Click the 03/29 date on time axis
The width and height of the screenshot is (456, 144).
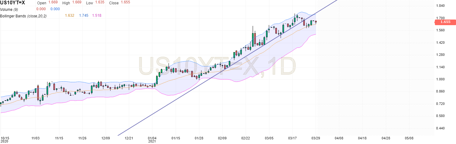316,138
